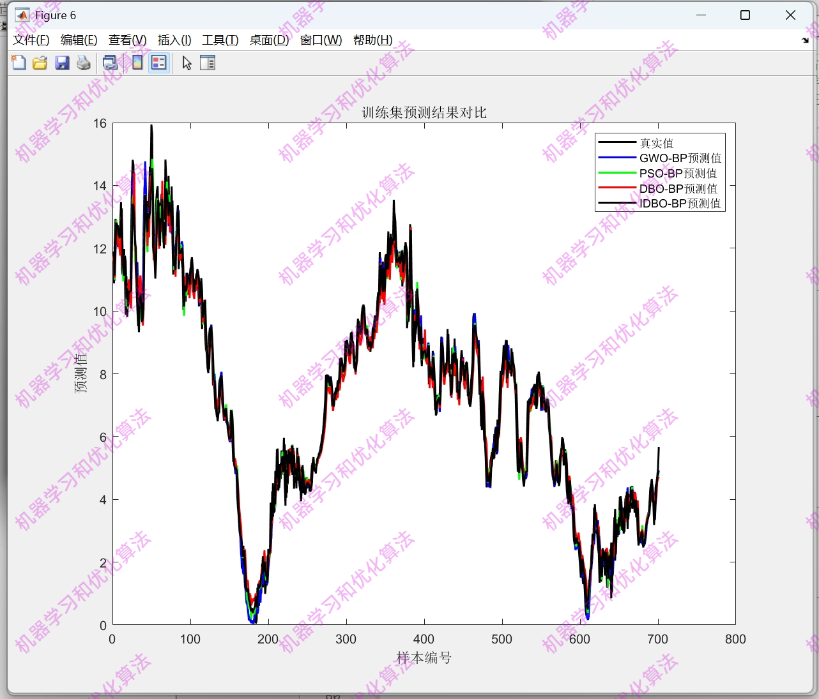819x699 pixels.
Task: Open the 帮助(H) menu
Action: [373, 40]
